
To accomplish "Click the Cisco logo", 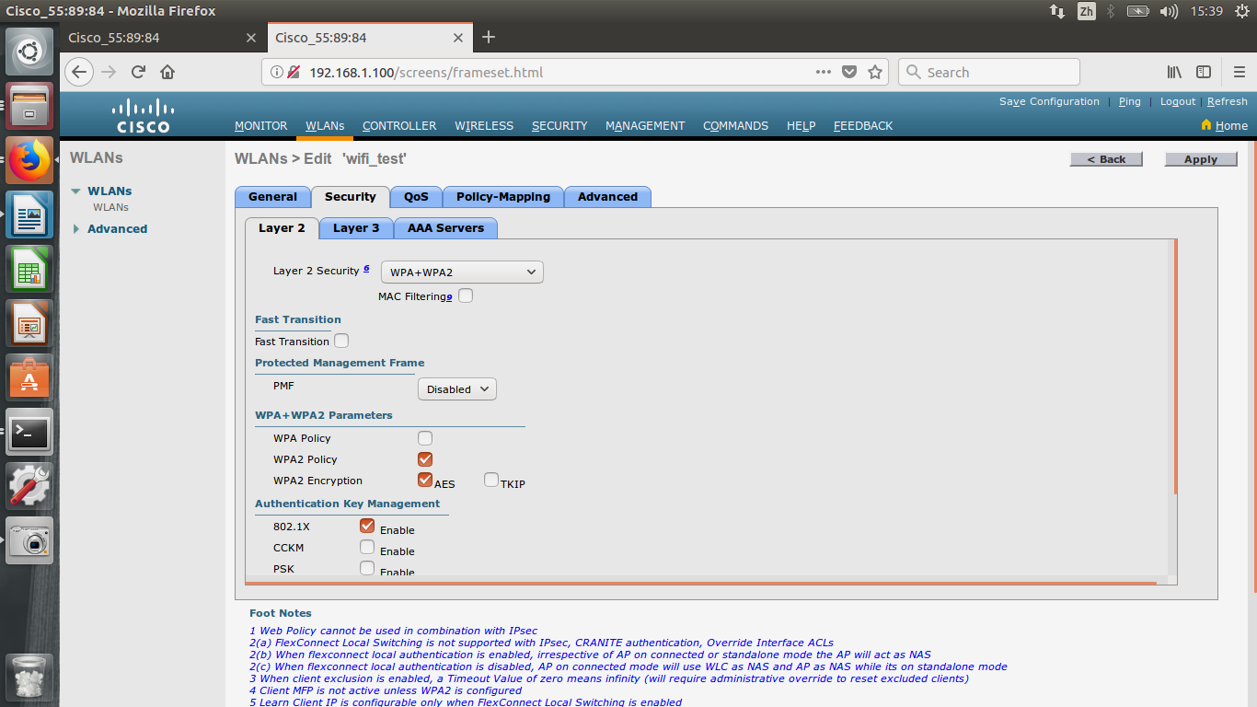I will click(143, 115).
